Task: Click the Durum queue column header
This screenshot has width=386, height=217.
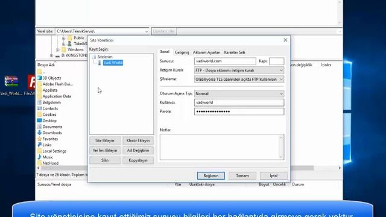Action: click(298, 184)
